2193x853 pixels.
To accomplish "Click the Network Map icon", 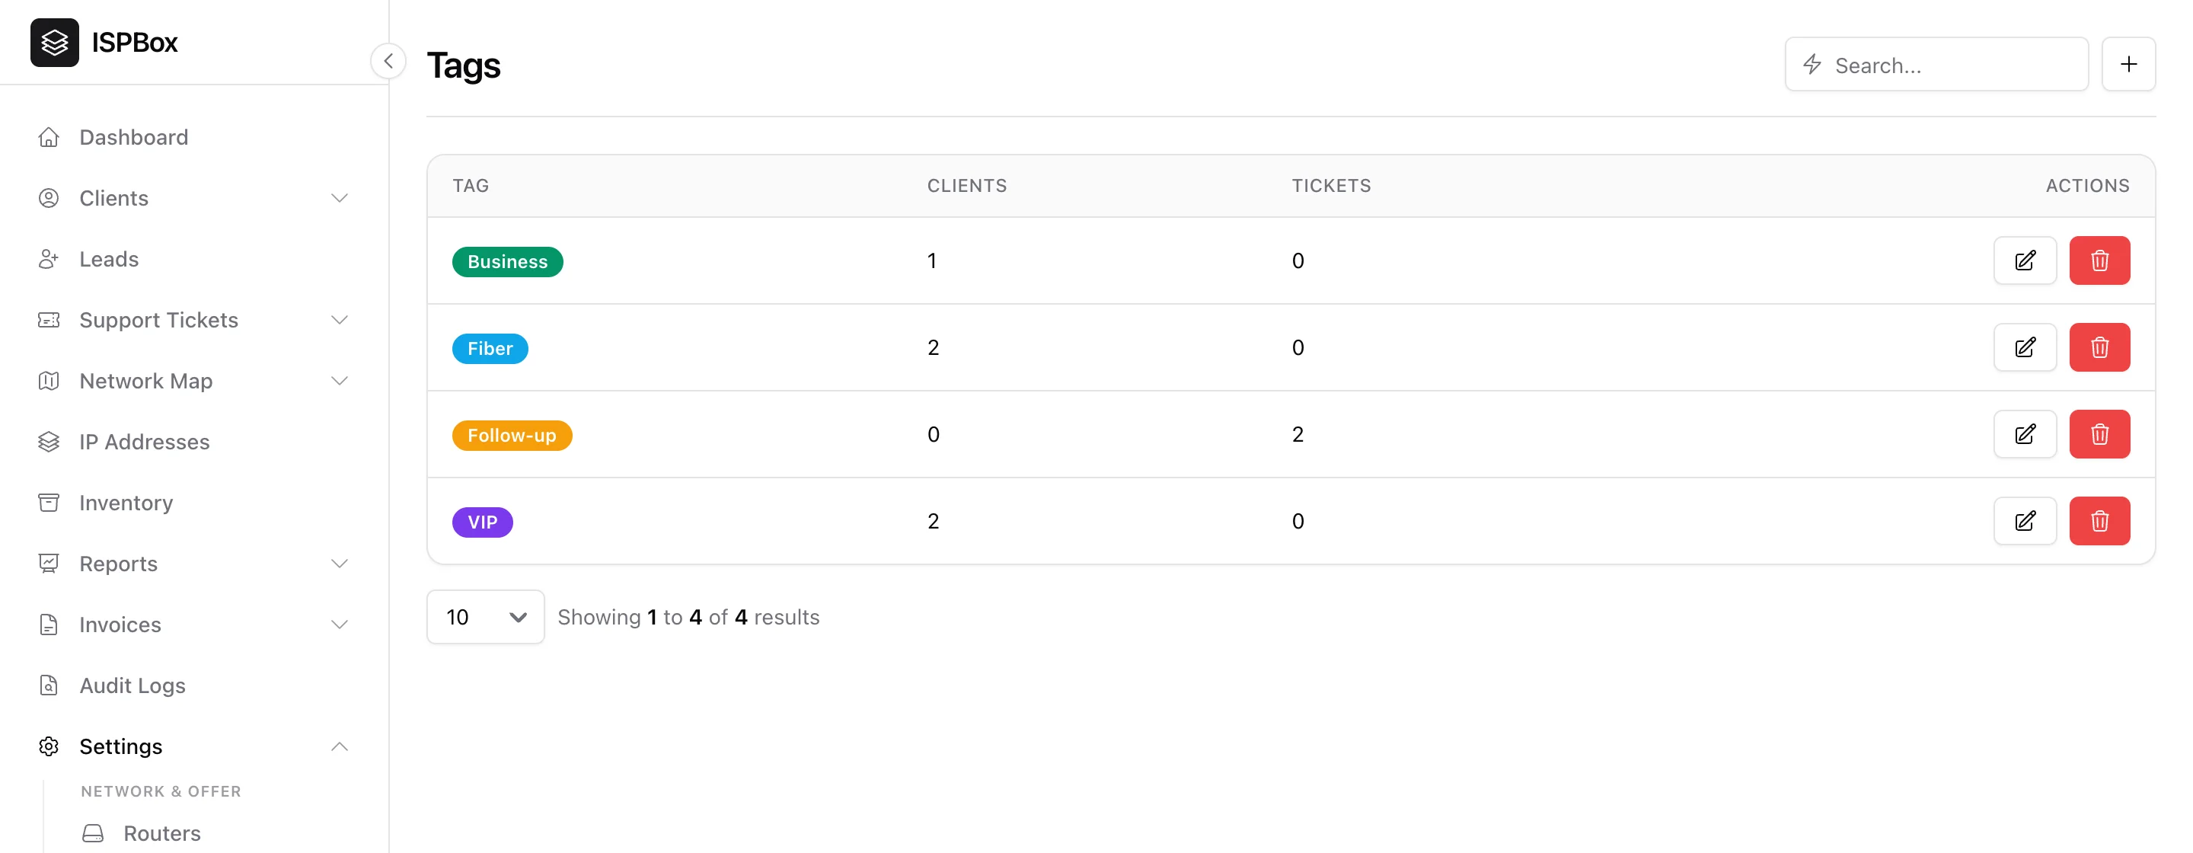I will 49,381.
